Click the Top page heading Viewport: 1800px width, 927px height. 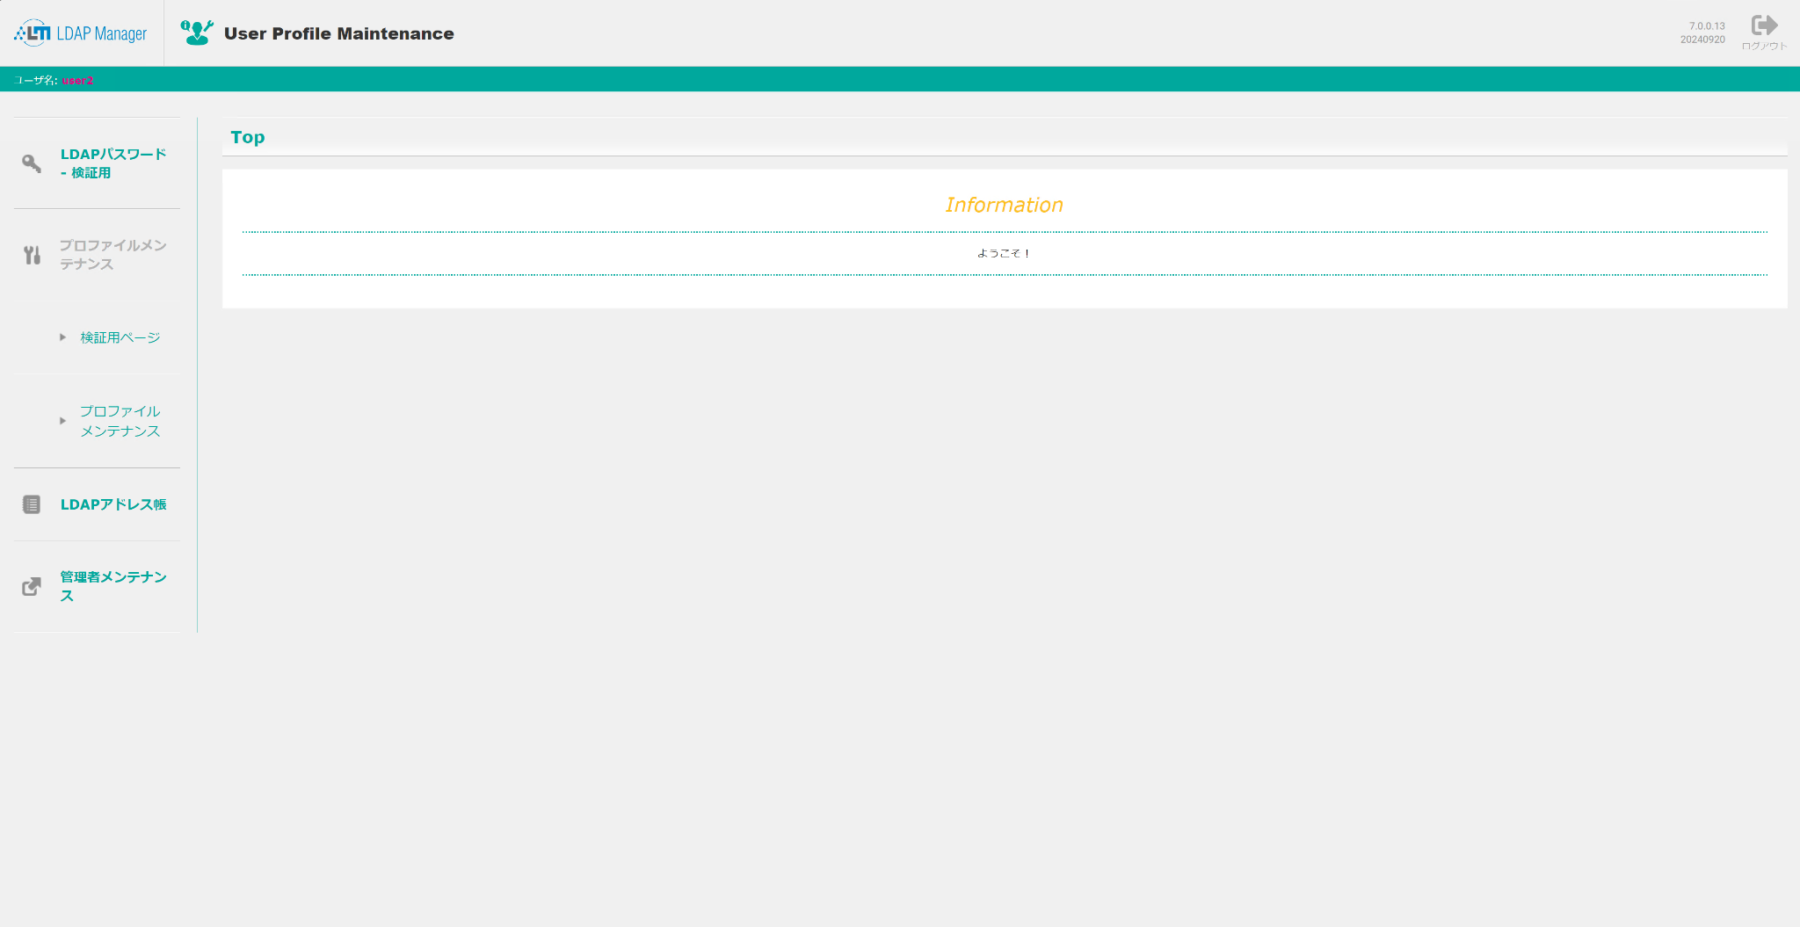[x=248, y=137]
